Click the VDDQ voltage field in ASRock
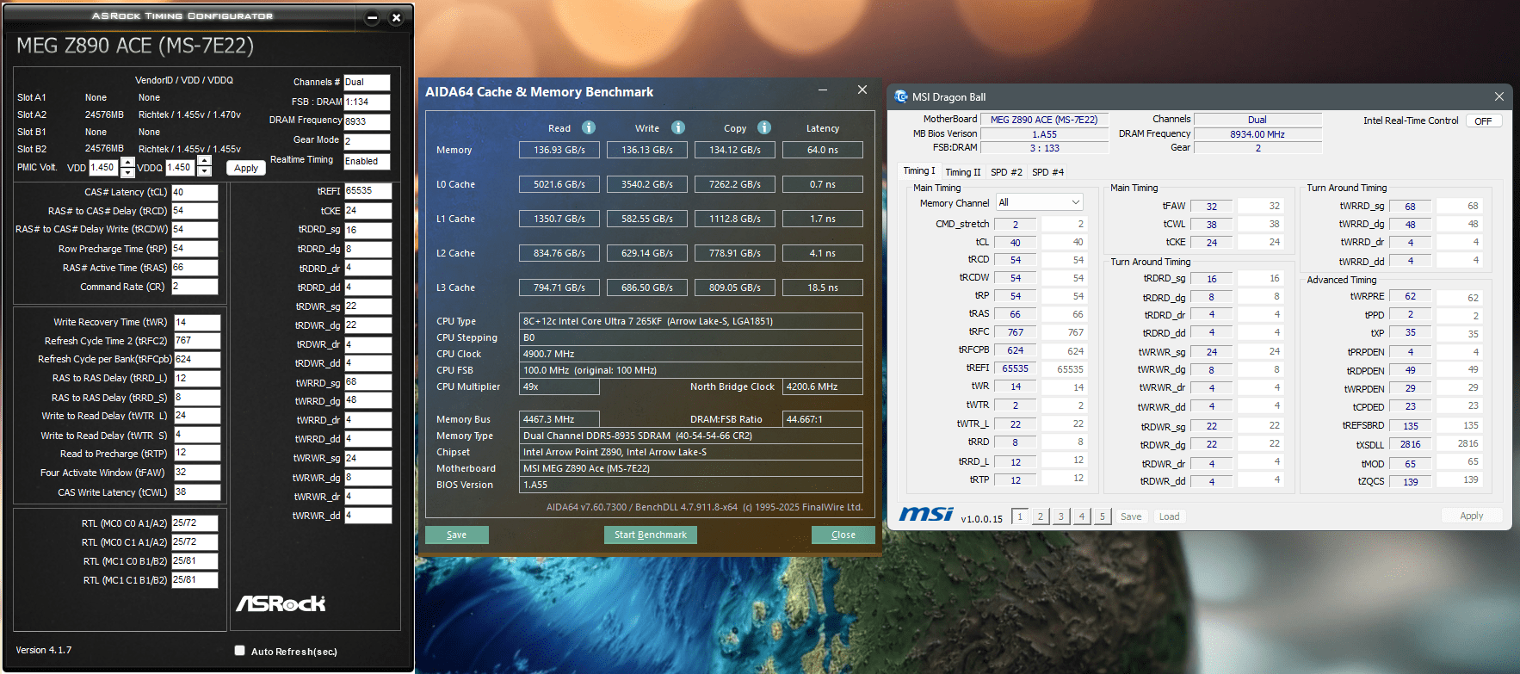This screenshot has width=1520, height=674. [x=181, y=167]
